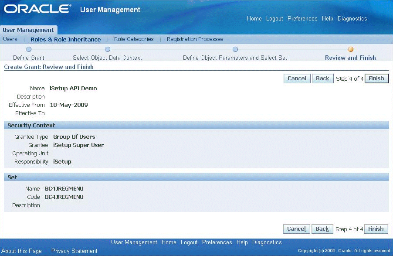Open Diagnostics in the top header

pyautogui.click(x=352, y=19)
